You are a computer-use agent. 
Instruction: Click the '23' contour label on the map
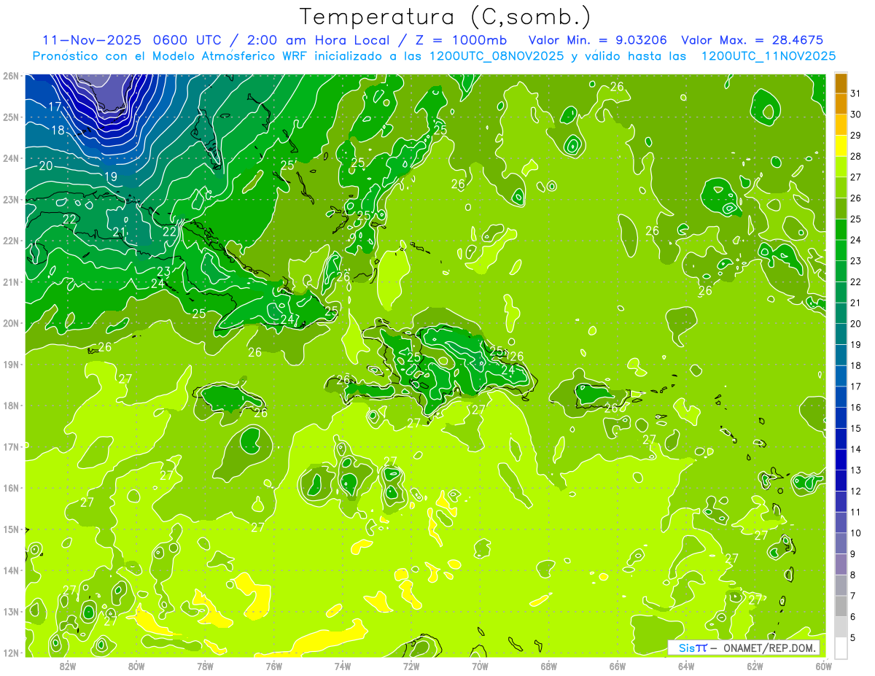tap(164, 271)
